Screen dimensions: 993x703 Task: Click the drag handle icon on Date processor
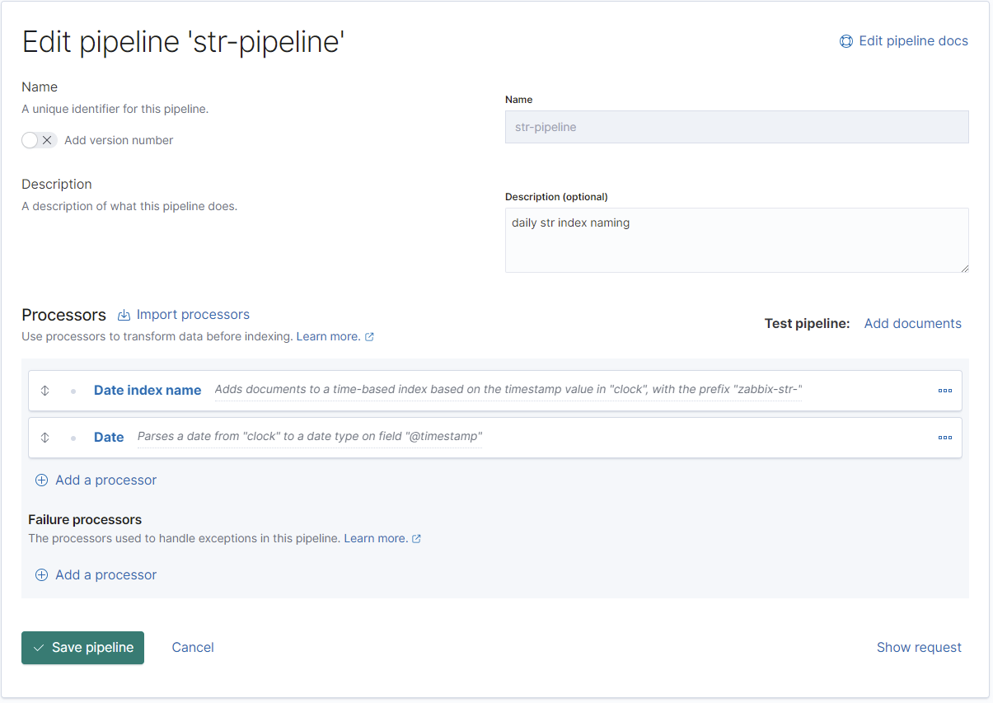[45, 438]
